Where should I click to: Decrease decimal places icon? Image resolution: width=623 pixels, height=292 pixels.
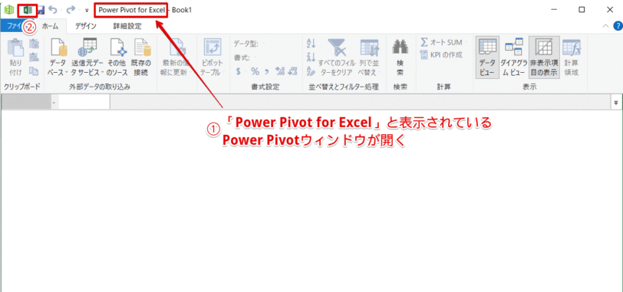292,71
